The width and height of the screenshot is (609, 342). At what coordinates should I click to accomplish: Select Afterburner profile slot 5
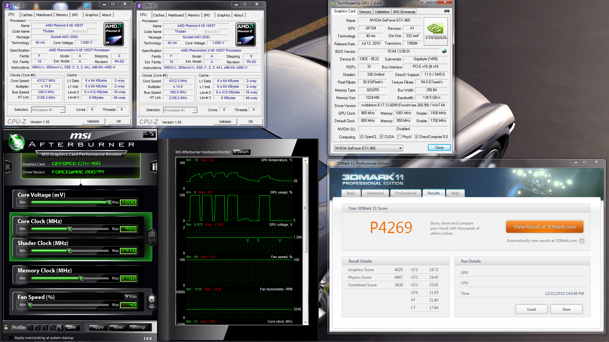click(x=60, y=327)
